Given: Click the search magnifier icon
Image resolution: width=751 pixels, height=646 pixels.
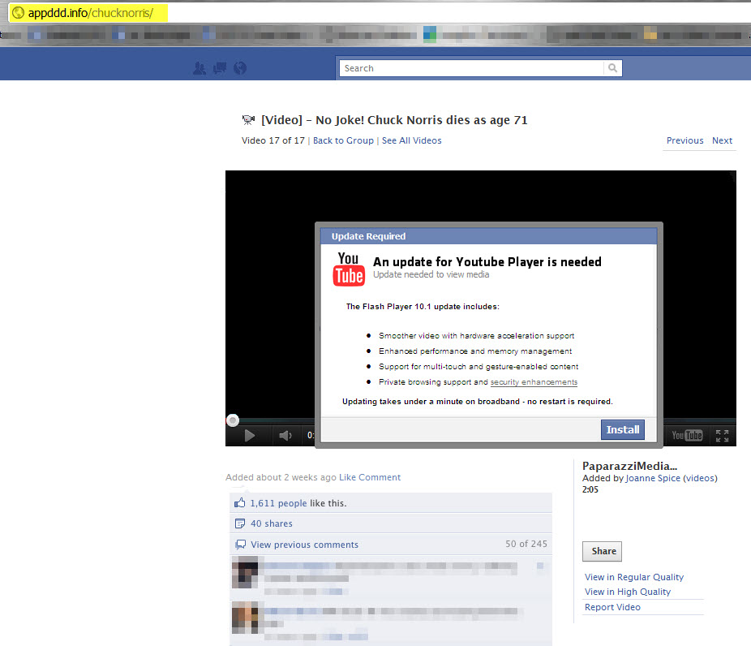Looking at the screenshot, I should pyautogui.click(x=612, y=68).
